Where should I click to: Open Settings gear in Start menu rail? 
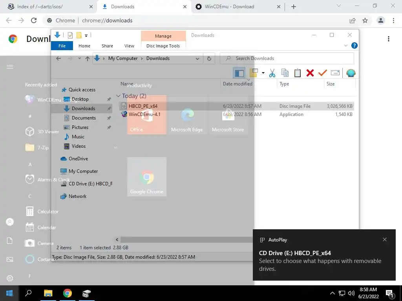pos(10,278)
